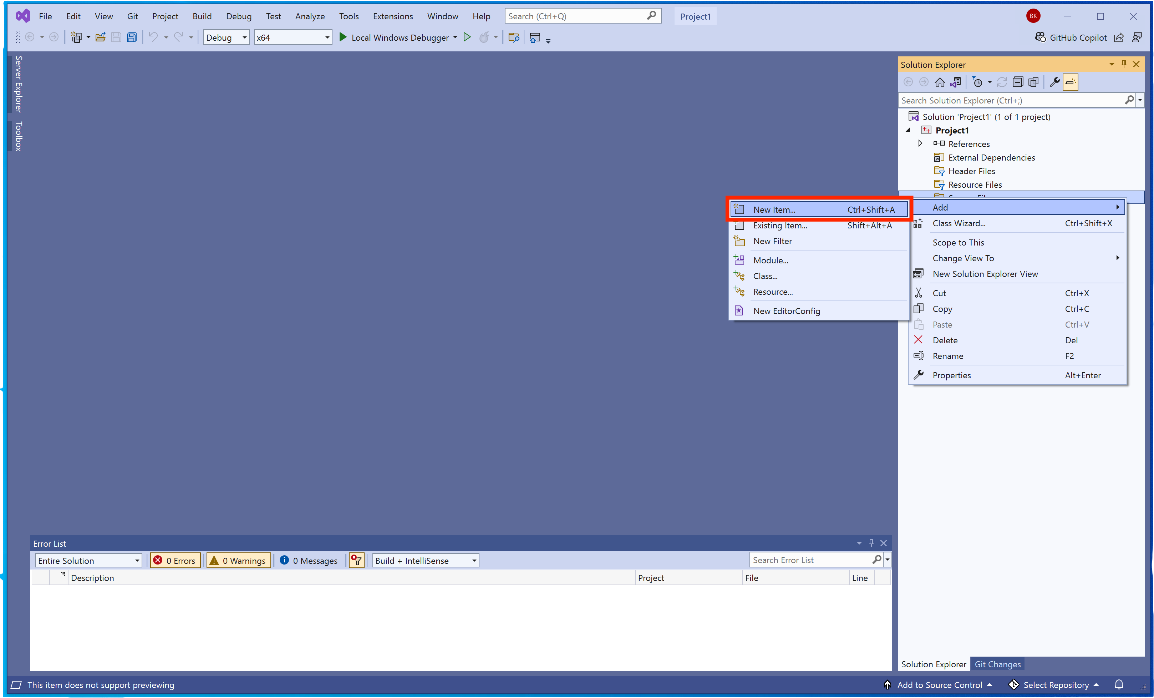This screenshot has width=1154, height=698.
Task: Click Add to Source Control button
Action: tap(939, 684)
